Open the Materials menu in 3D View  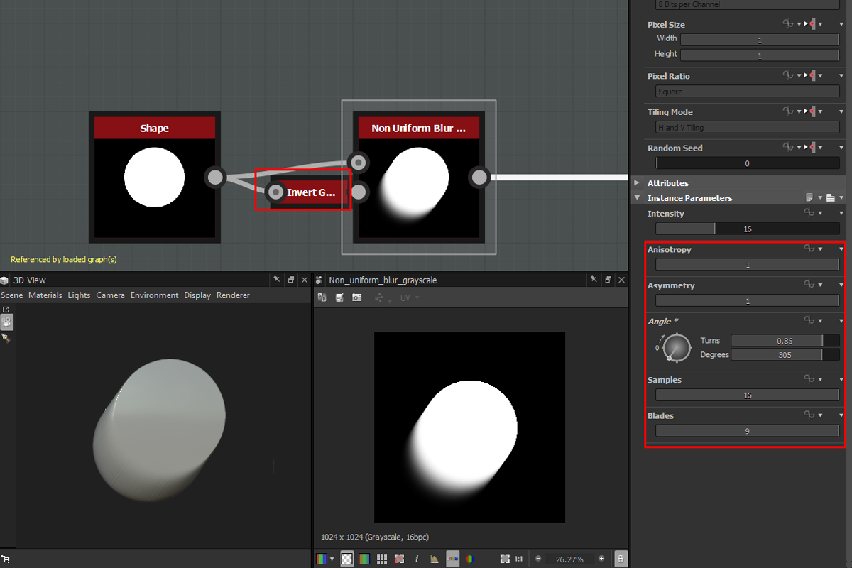pos(45,295)
